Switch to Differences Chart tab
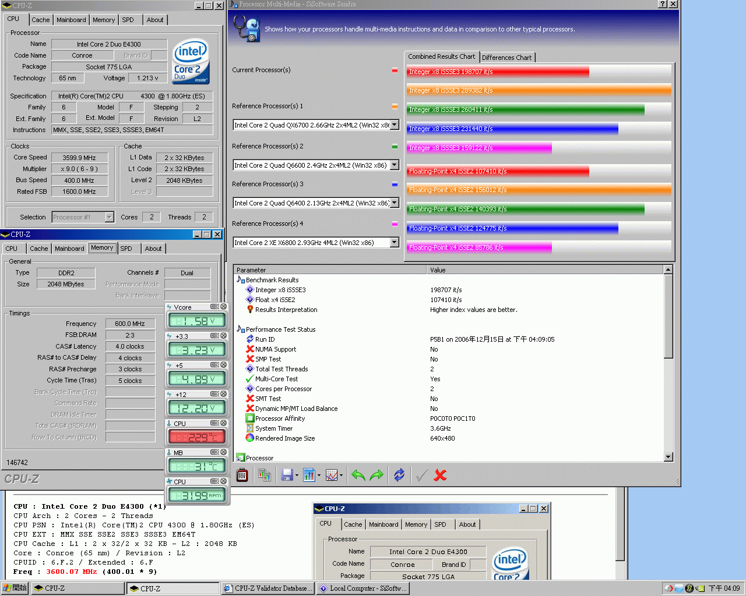746x596 pixels. click(506, 58)
